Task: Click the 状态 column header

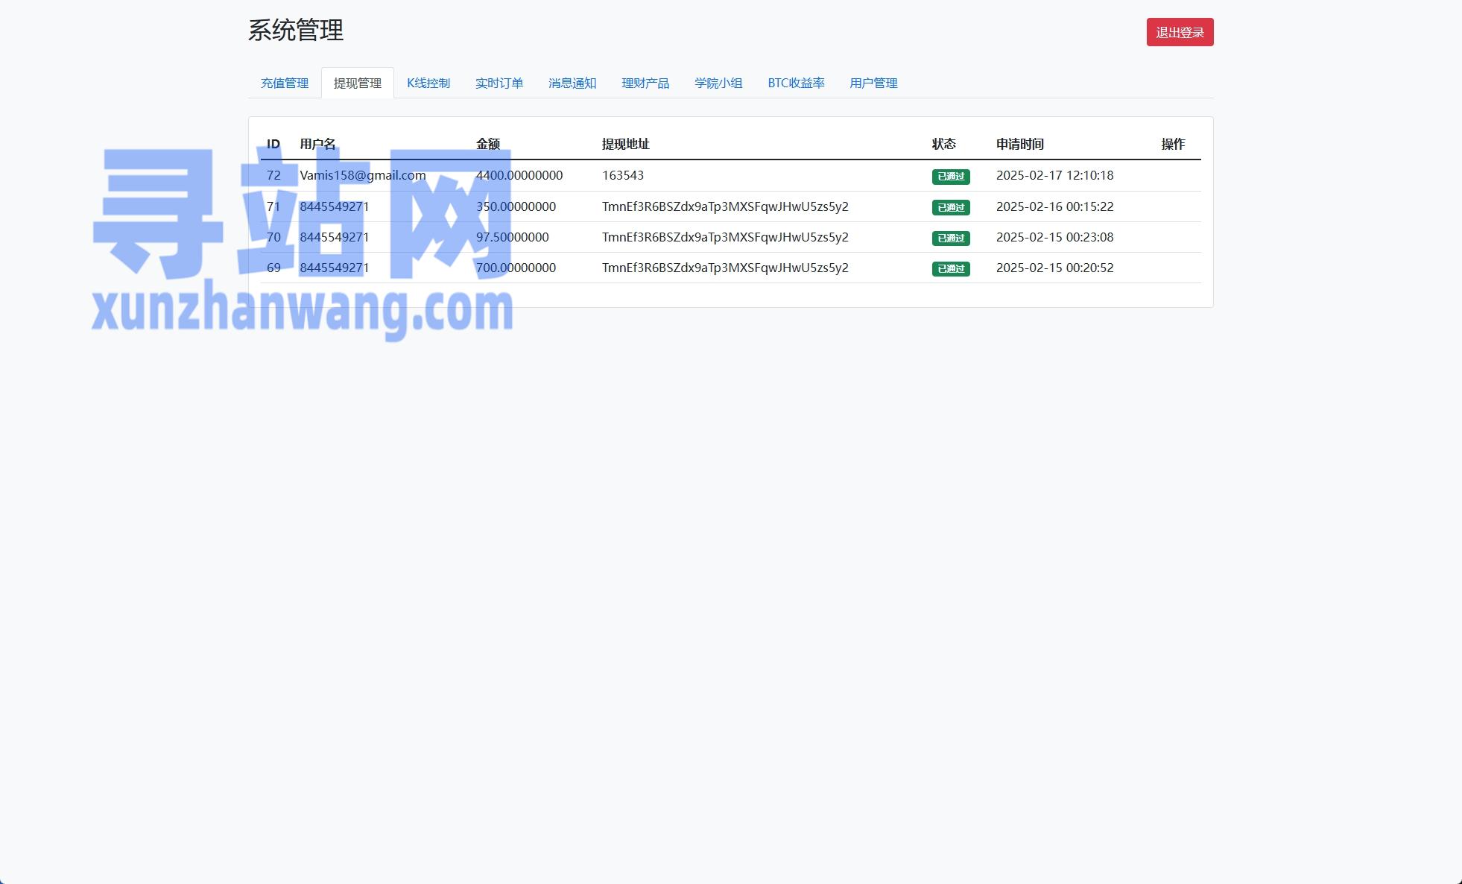Action: 943,144
